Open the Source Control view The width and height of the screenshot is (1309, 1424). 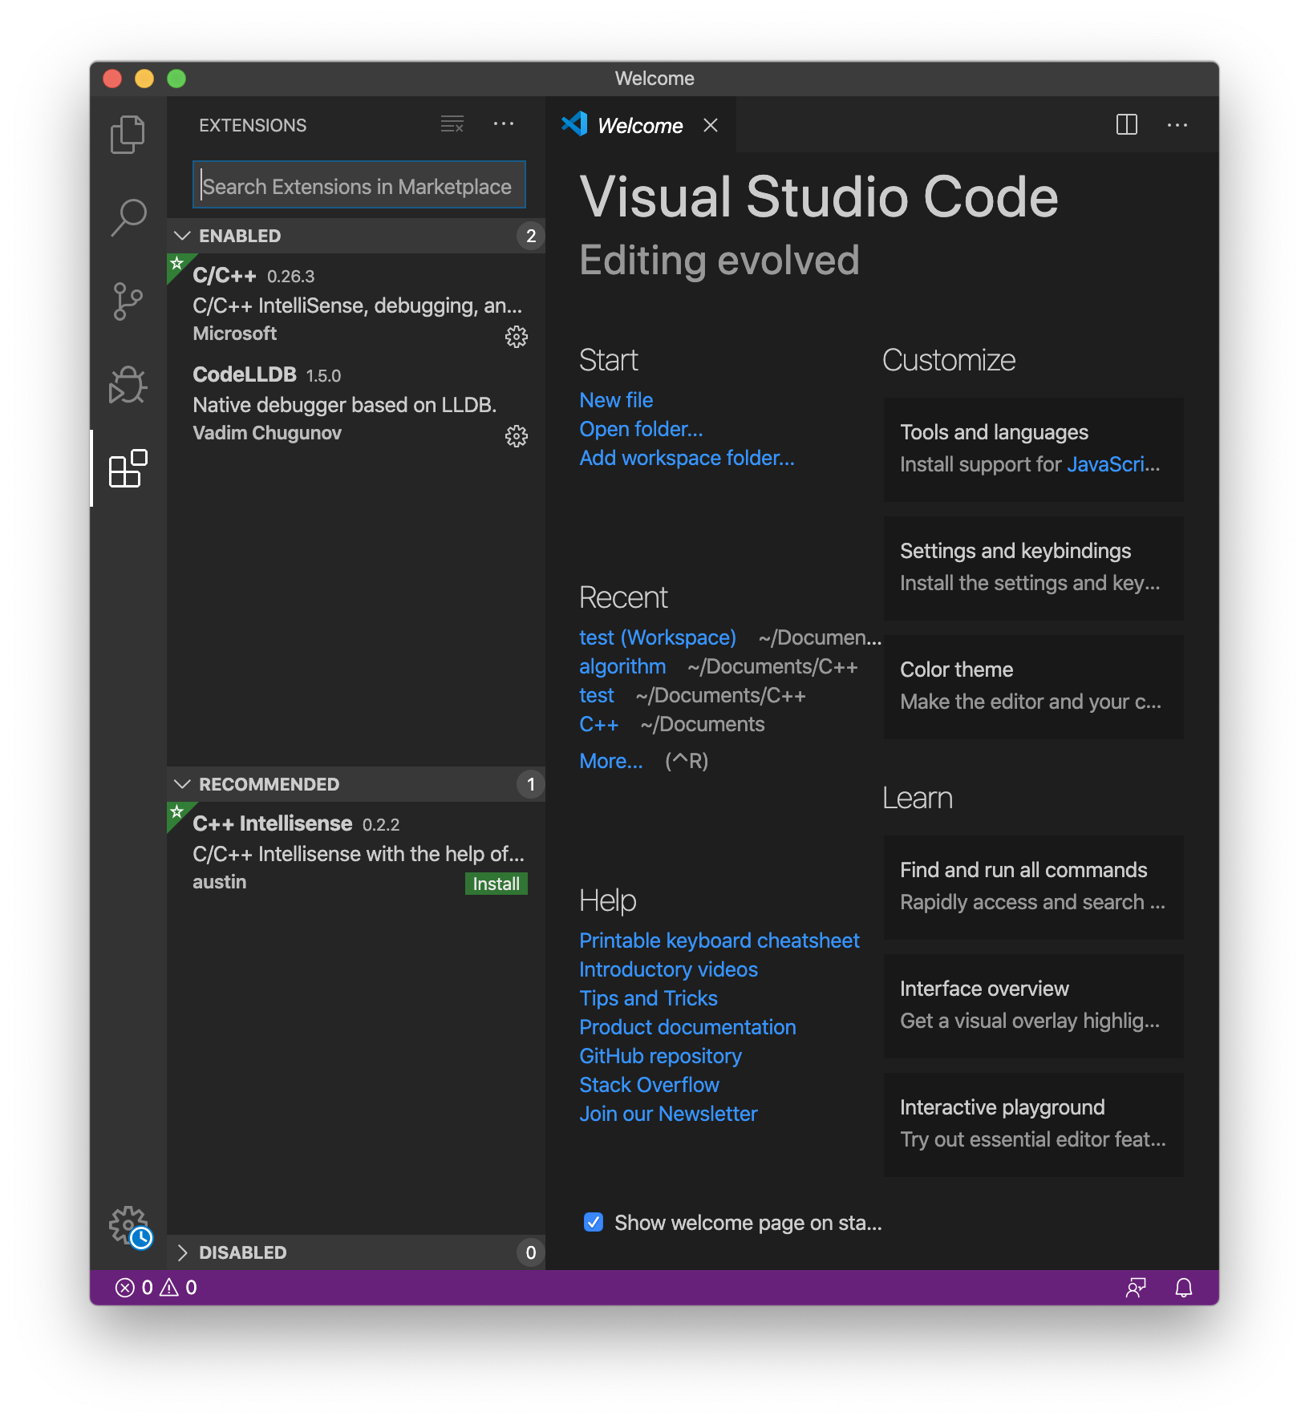tap(128, 301)
